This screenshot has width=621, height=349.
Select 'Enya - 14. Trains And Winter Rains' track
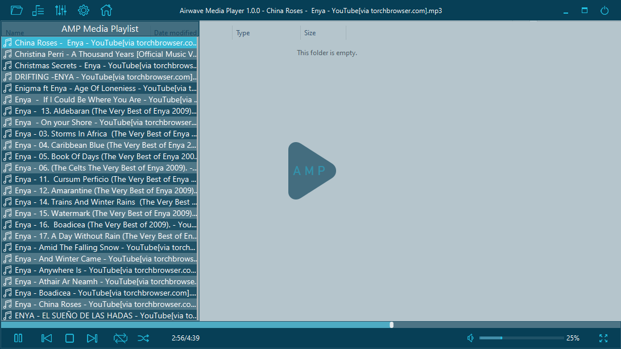coord(100,202)
